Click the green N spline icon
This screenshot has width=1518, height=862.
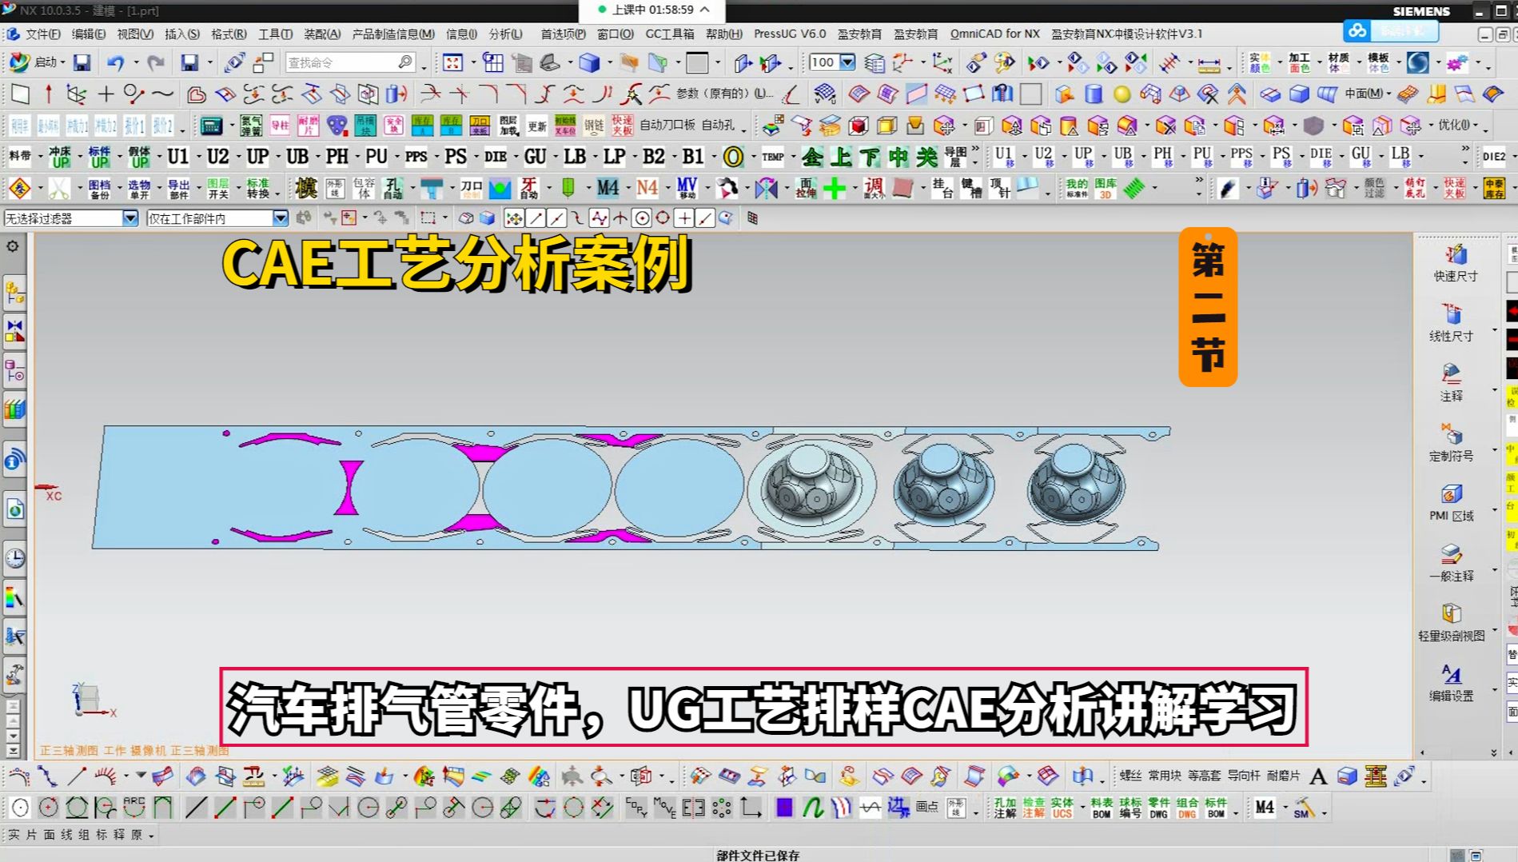tap(813, 808)
